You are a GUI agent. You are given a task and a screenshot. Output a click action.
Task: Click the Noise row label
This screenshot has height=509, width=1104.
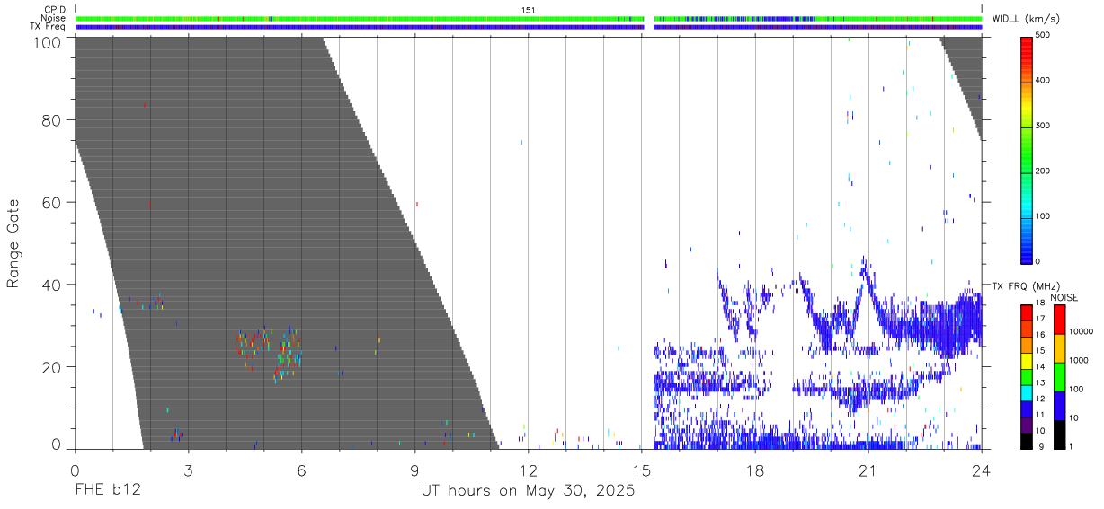(53, 18)
